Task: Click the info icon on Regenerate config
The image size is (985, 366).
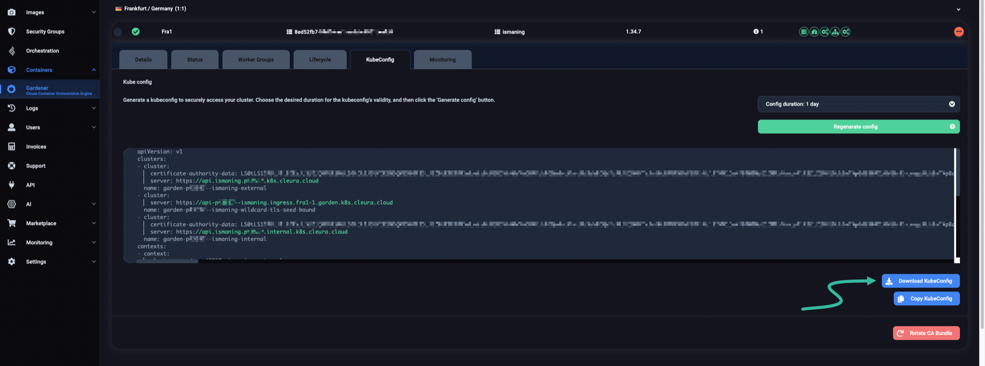Action: point(952,126)
